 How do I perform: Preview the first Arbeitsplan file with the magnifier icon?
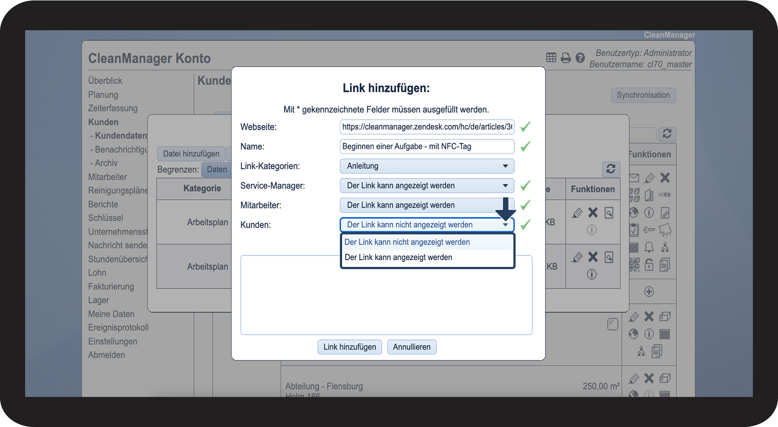[x=609, y=213]
